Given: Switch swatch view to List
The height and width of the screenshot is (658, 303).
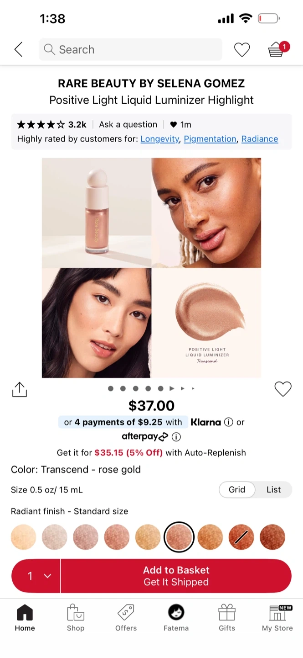Looking at the screenshot, I should (273, 489).
